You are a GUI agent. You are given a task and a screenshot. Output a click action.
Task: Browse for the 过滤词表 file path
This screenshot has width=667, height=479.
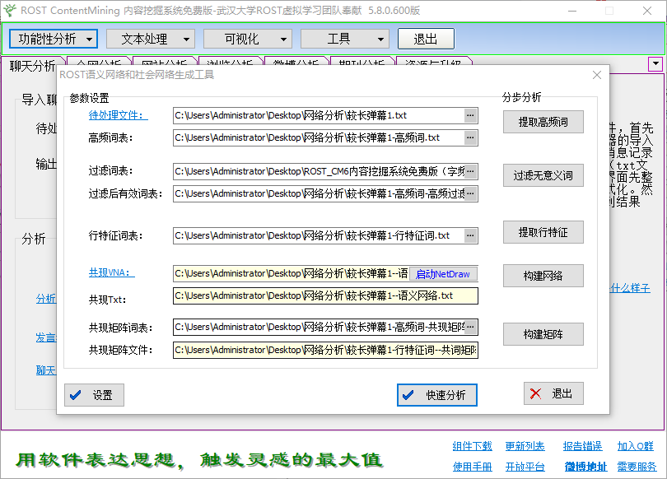(x=471, y=170)
